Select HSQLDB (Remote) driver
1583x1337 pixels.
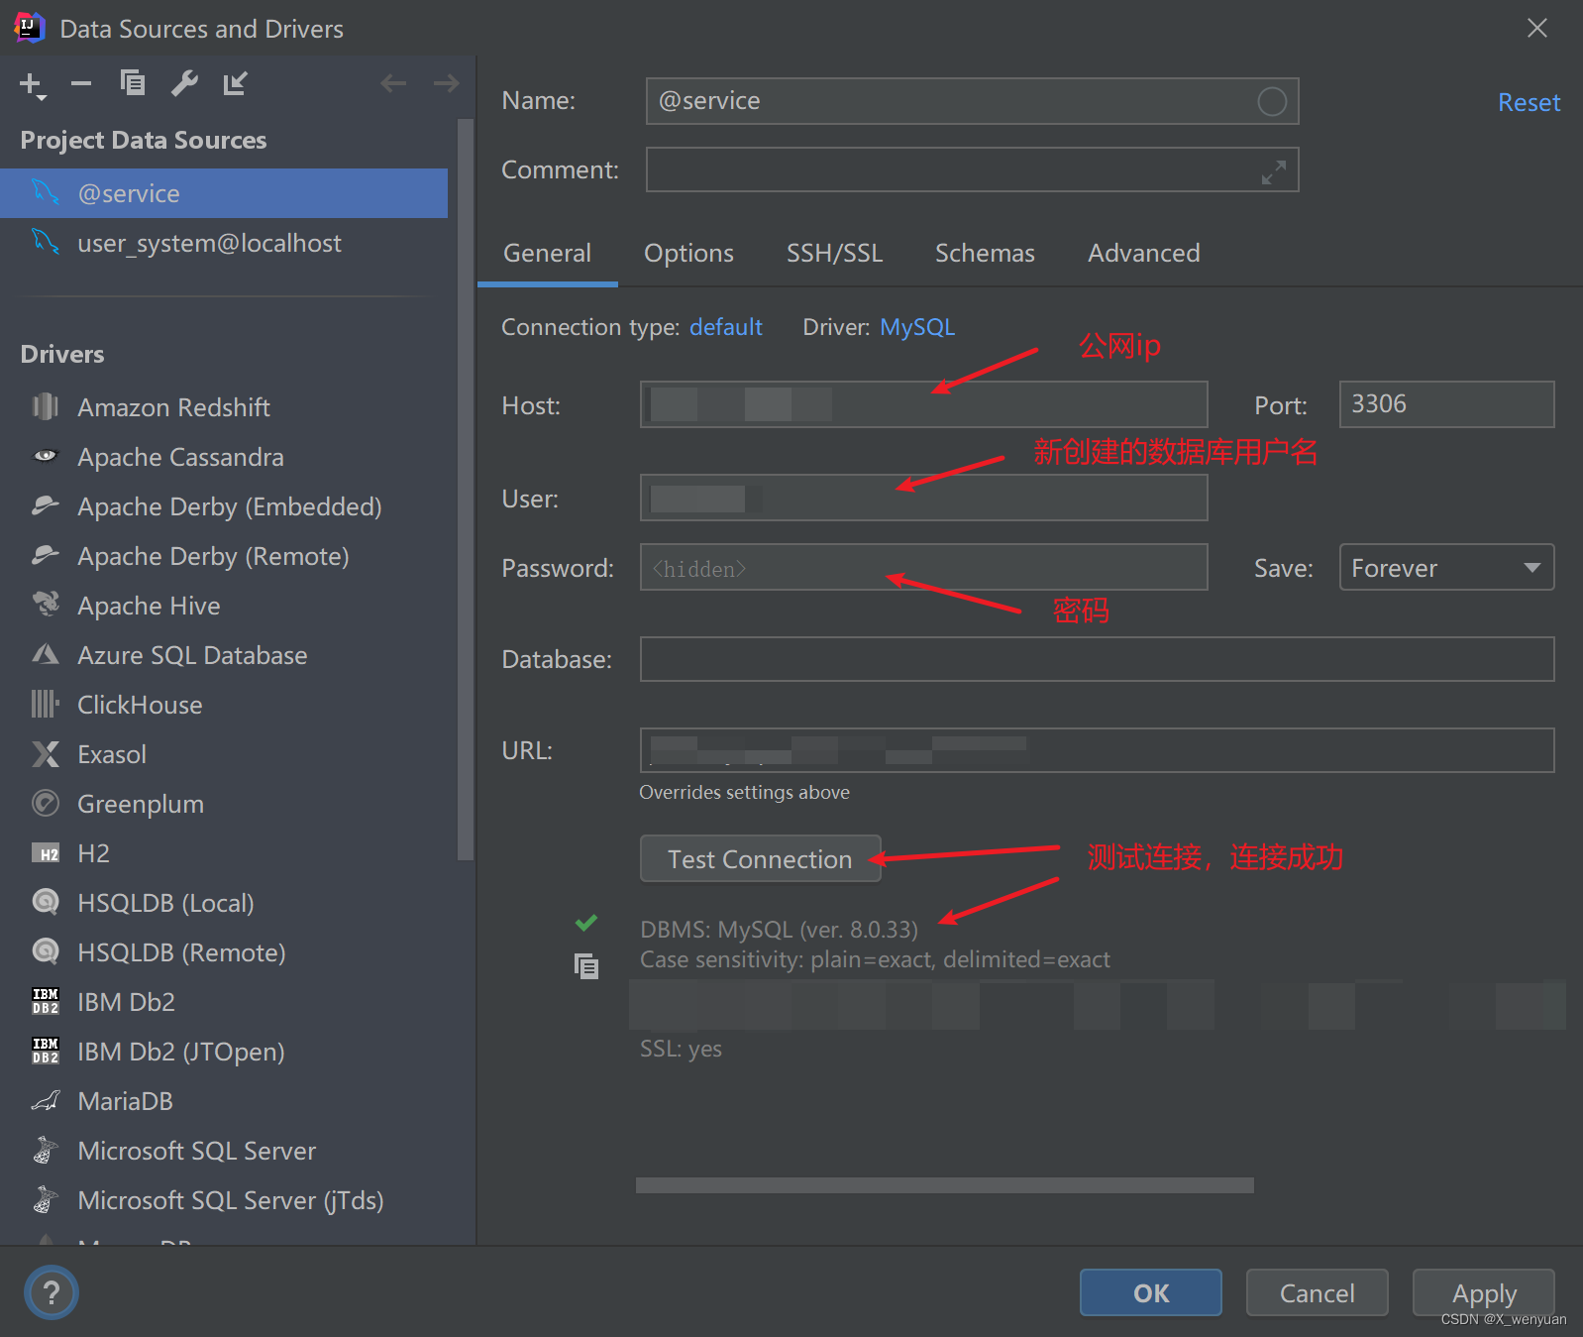(224, 952)
